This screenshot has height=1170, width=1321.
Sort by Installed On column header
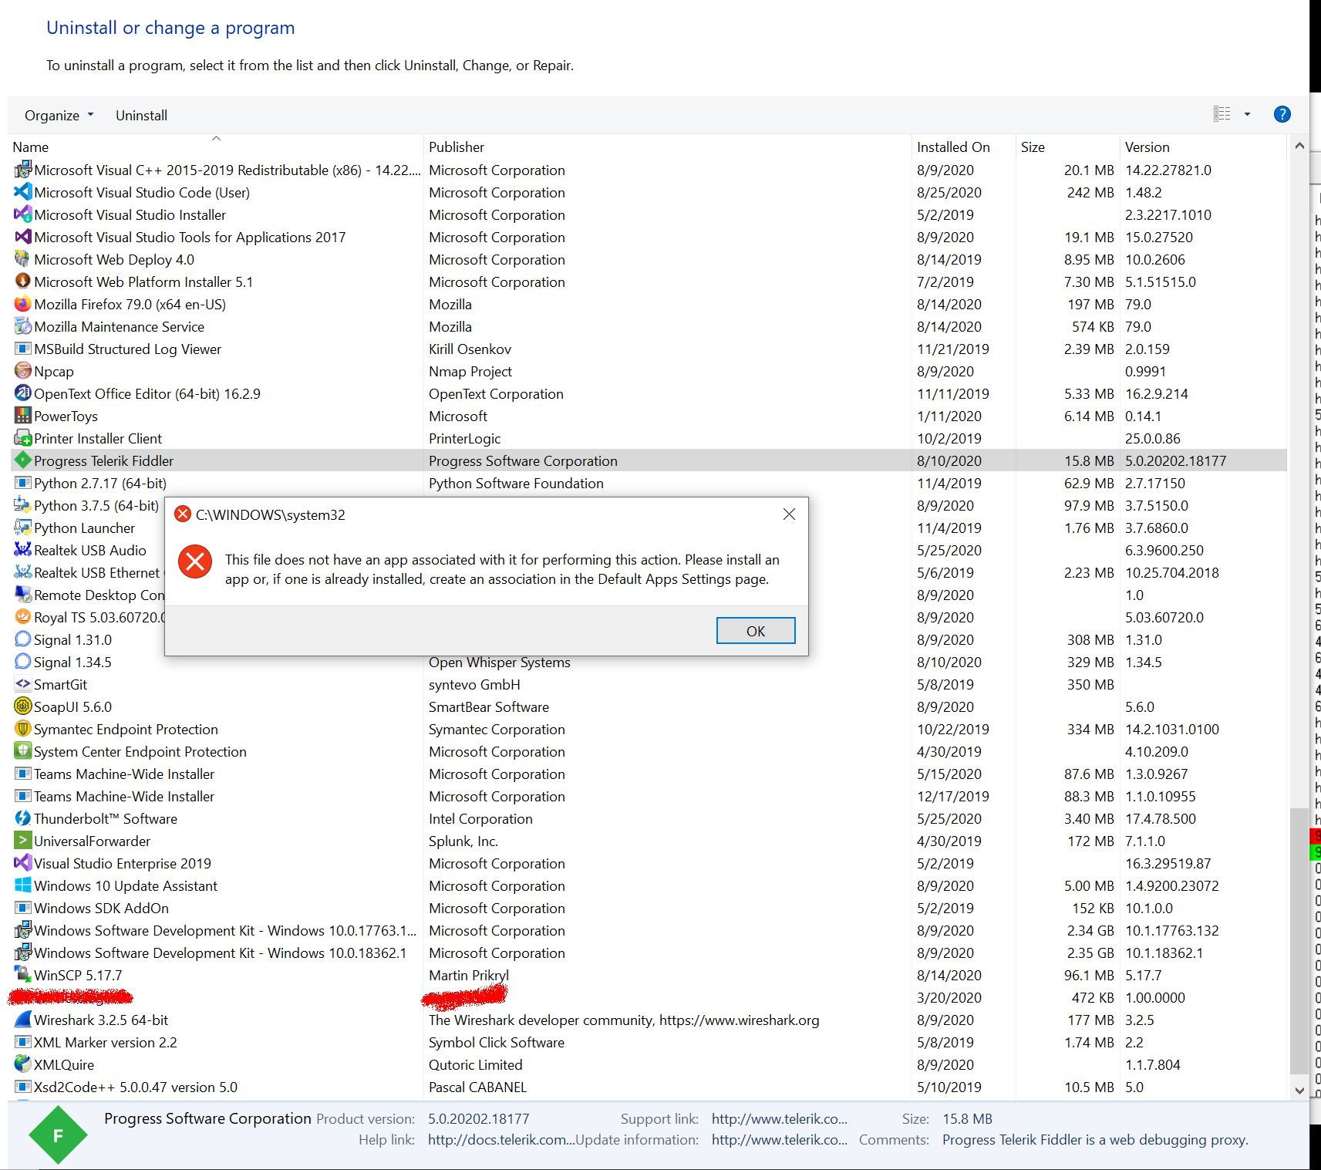952,147
